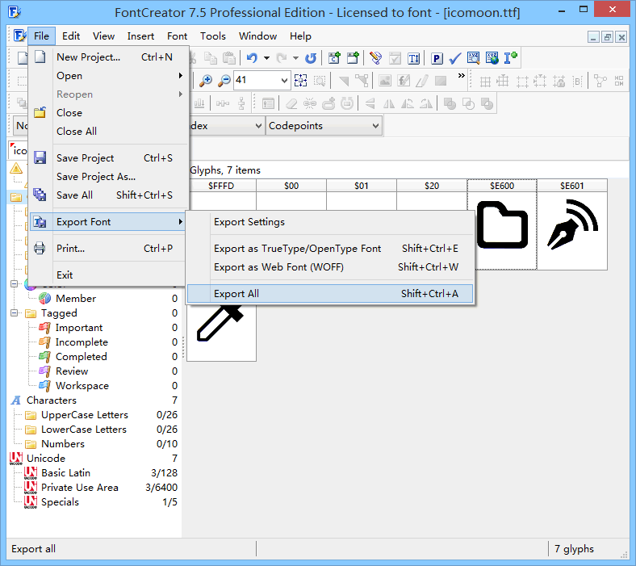Choose Save Project As...
Viewport: 636px width, 566px height.
point(109,177)
